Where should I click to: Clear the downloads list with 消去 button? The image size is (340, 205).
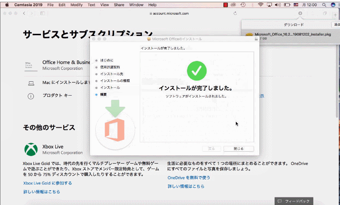[336, 25]
